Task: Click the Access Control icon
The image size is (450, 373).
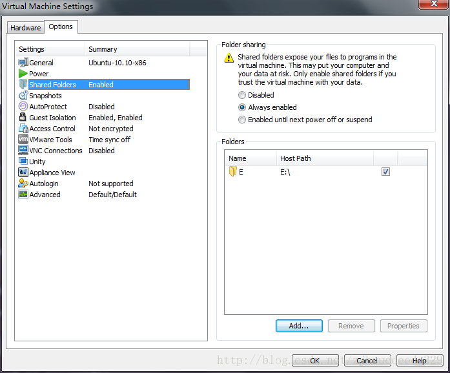Action: 23,128
